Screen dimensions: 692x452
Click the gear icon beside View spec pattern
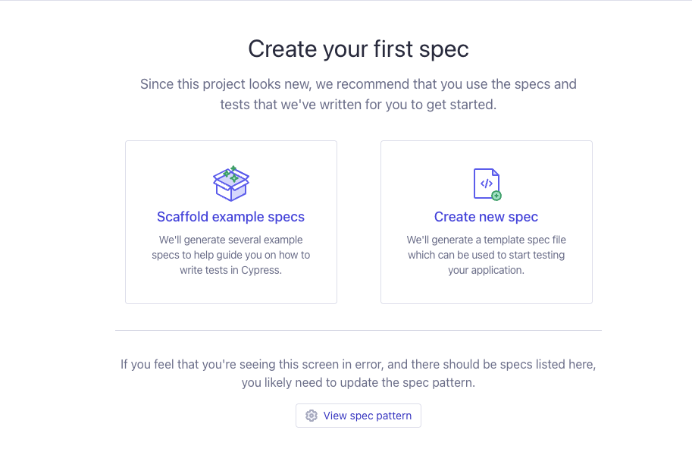click(311, 416)
